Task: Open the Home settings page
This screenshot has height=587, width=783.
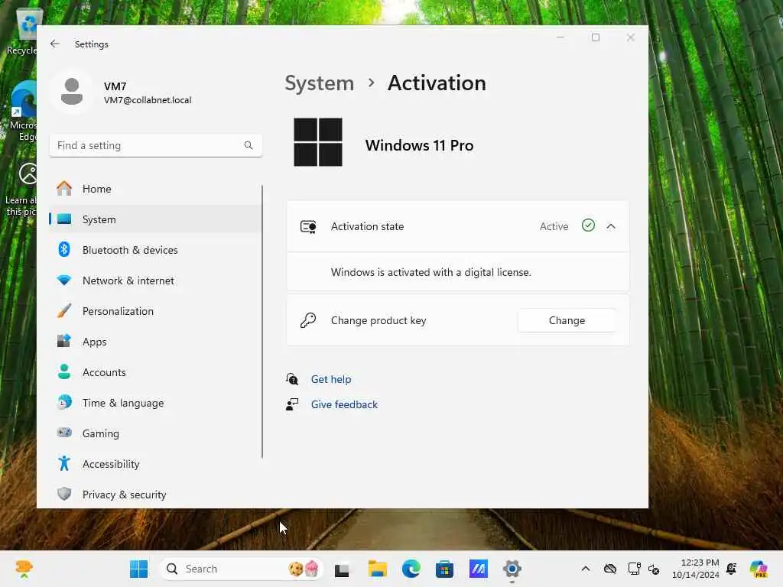Action: (156, 189)
